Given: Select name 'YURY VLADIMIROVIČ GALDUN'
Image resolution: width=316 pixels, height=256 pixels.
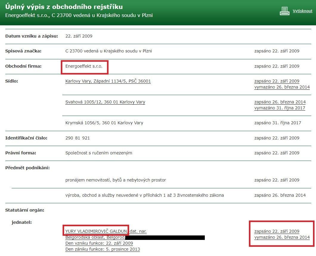Looking at the screenshot, I should point(96,231).
